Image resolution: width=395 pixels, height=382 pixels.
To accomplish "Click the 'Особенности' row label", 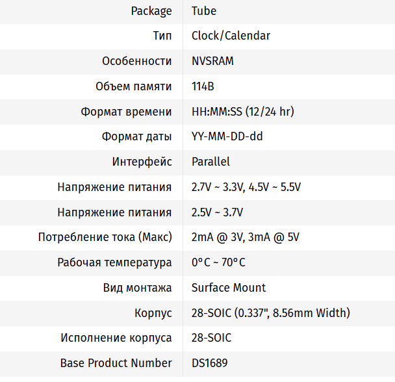I will click(x=137, y=61).
